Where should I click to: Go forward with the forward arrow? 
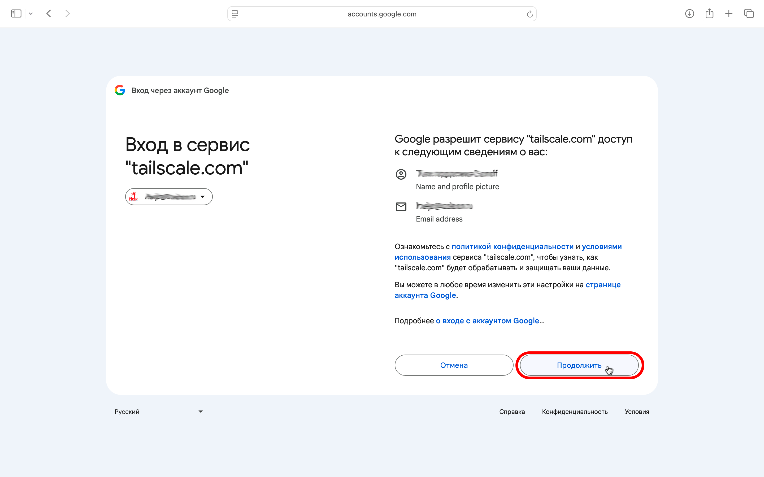click(x=67, y=14)
